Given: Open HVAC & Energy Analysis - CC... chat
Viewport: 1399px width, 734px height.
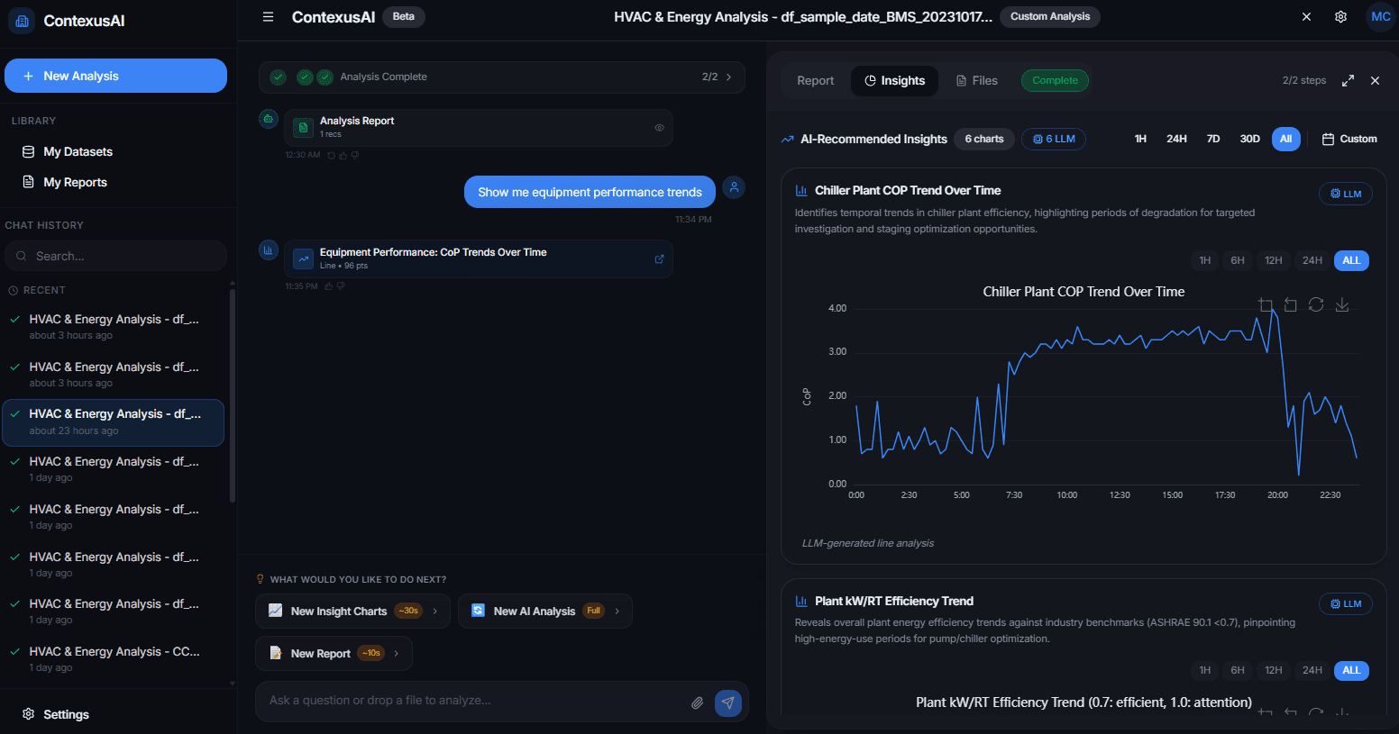Looking at the screenshot, I should [113, 659].
